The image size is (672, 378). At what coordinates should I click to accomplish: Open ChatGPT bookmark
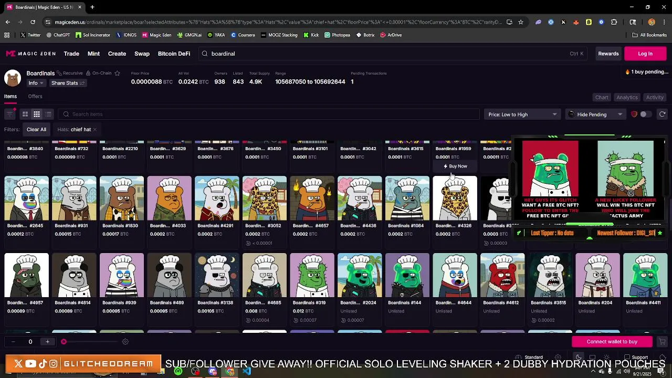click(58, 35)
